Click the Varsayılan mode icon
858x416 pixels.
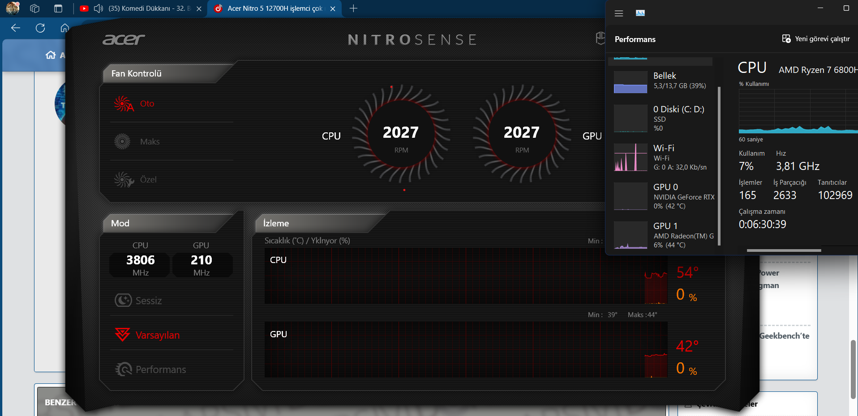point(122,335)
